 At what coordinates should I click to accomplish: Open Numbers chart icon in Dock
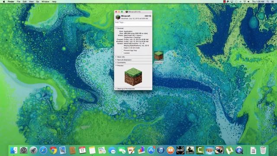click(142, 150)
